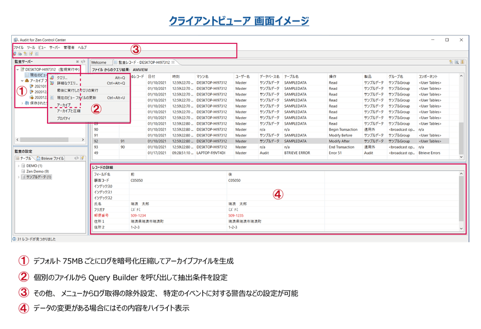Image resolution: width=481 pixels, height=329 pixels.
Task: Expand the サンプルデータ (1) tree node
Action: (18, 176)
